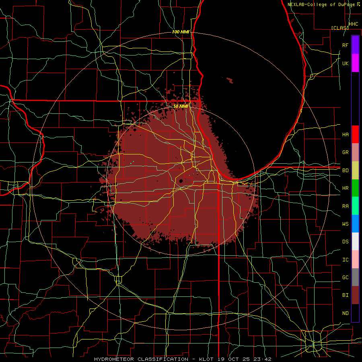Select the DS legend label
This screenshot has width=362, height=362.
click(x=346, y=242)
